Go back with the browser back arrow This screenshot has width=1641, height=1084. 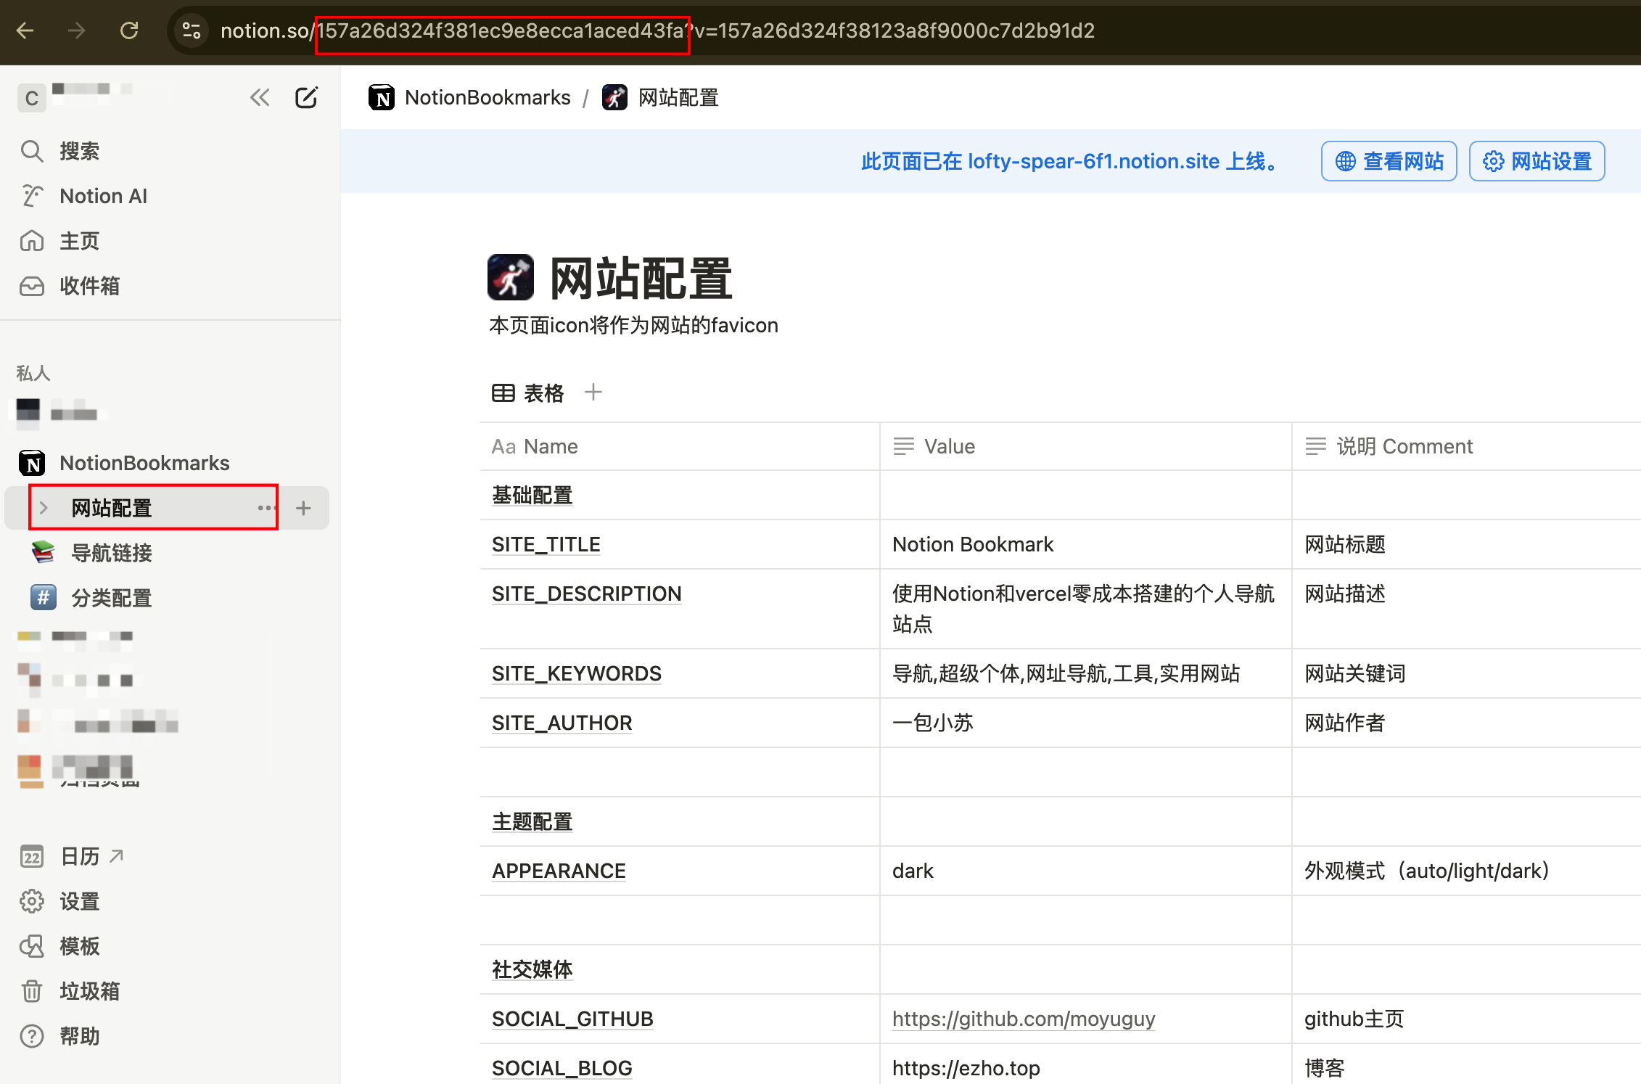coord(25,30)
